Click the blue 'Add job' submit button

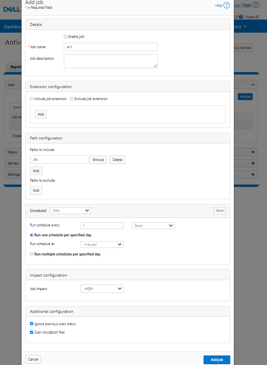[x=217, y=359]
